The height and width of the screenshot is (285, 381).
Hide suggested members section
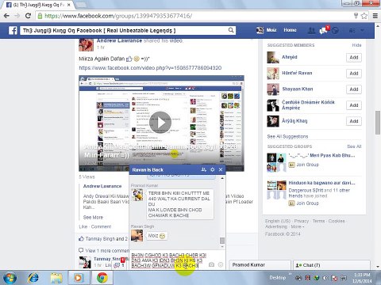tap(356, 45)
